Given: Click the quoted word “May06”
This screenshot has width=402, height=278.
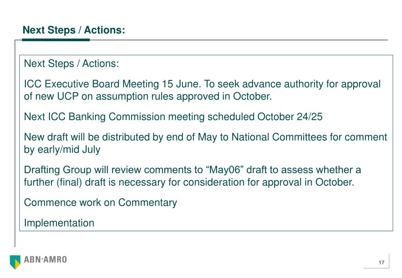Looking at the screenshot, I should coord(224,170).
